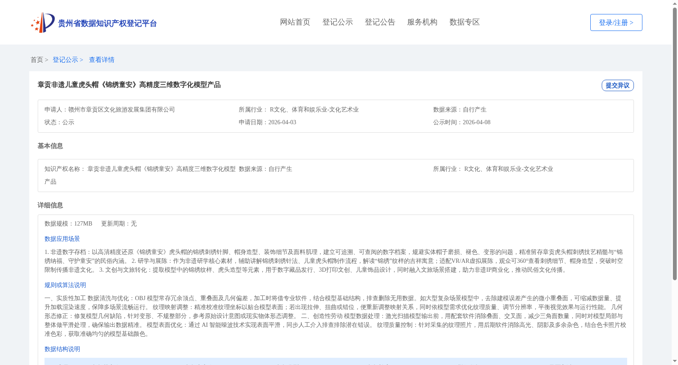Click the vertical scrollbar thumb
678x365 pixels.
(675, 144)
